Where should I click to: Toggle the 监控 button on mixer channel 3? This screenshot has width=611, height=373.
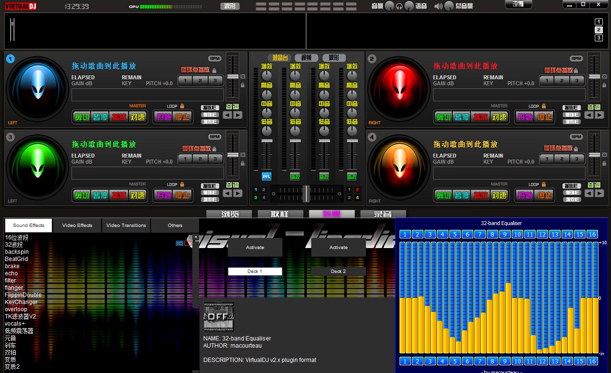[x=324, y=176]
